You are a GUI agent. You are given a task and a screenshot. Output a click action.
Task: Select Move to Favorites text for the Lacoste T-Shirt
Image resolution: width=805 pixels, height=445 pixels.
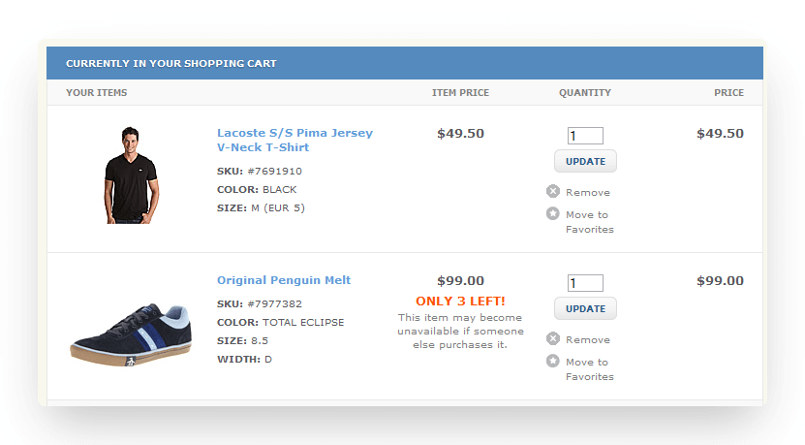coord(589,222)
